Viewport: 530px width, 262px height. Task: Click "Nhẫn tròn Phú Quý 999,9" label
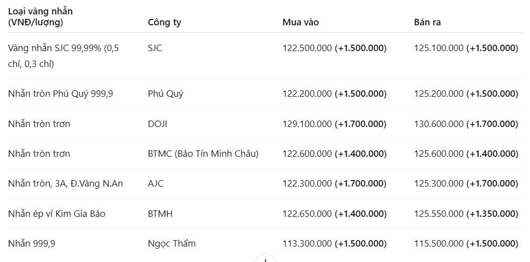click(61, 94)
